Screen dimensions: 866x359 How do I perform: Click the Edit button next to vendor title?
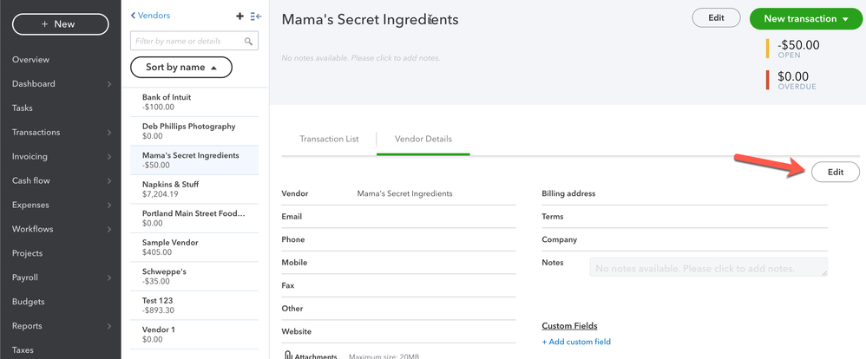(x=716, y=18)
